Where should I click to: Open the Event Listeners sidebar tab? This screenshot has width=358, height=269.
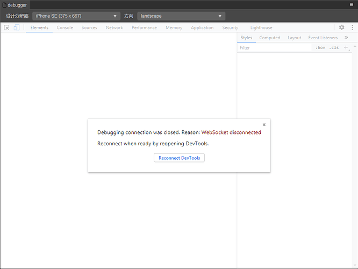pyautogui.click(x=323, y=38)
